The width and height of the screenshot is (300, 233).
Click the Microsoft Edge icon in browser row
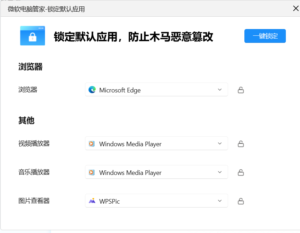(x=92, y=90)
